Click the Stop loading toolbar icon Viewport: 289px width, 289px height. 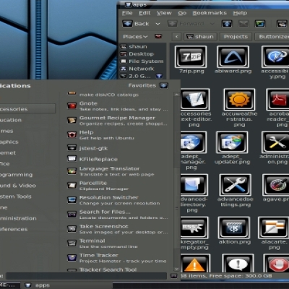point(243,24)
